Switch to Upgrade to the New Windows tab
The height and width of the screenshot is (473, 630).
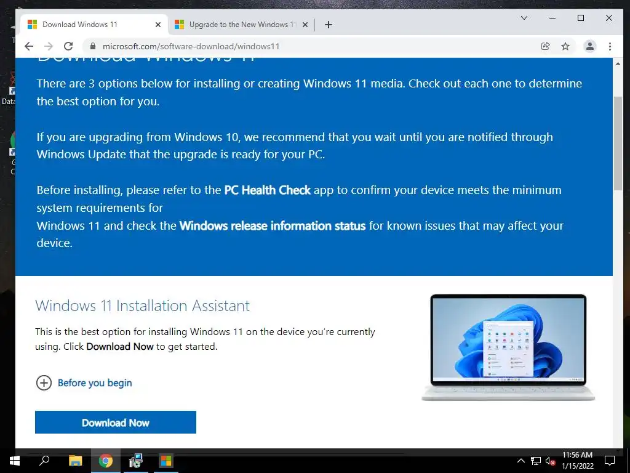241,25
